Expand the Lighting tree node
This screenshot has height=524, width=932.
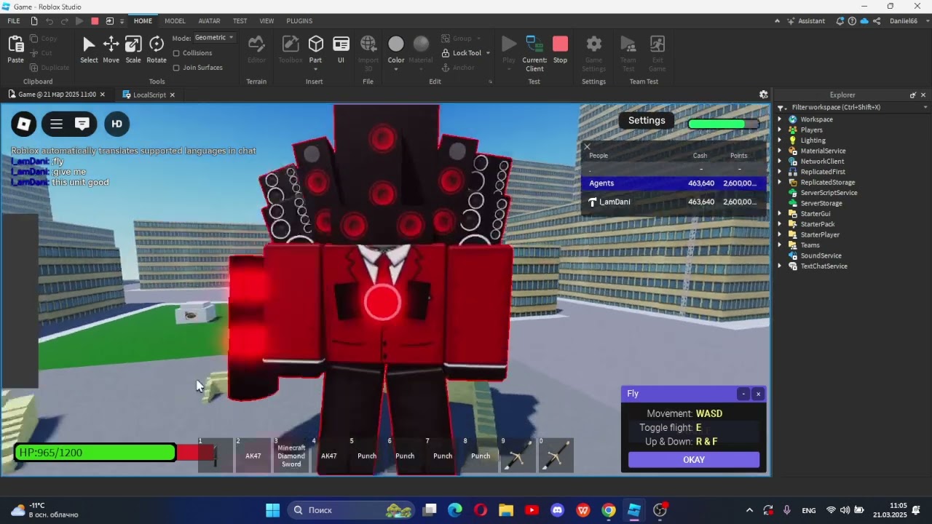(780, 140)
